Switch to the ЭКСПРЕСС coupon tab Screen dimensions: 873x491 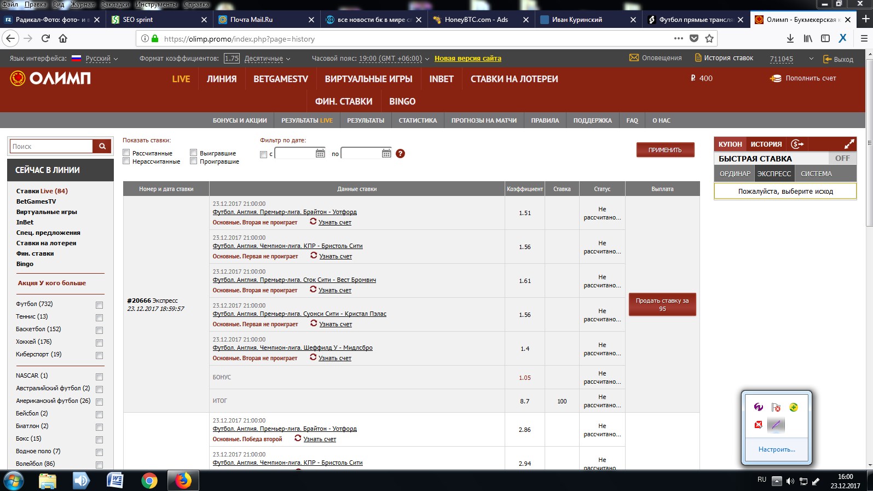[774, 174]
